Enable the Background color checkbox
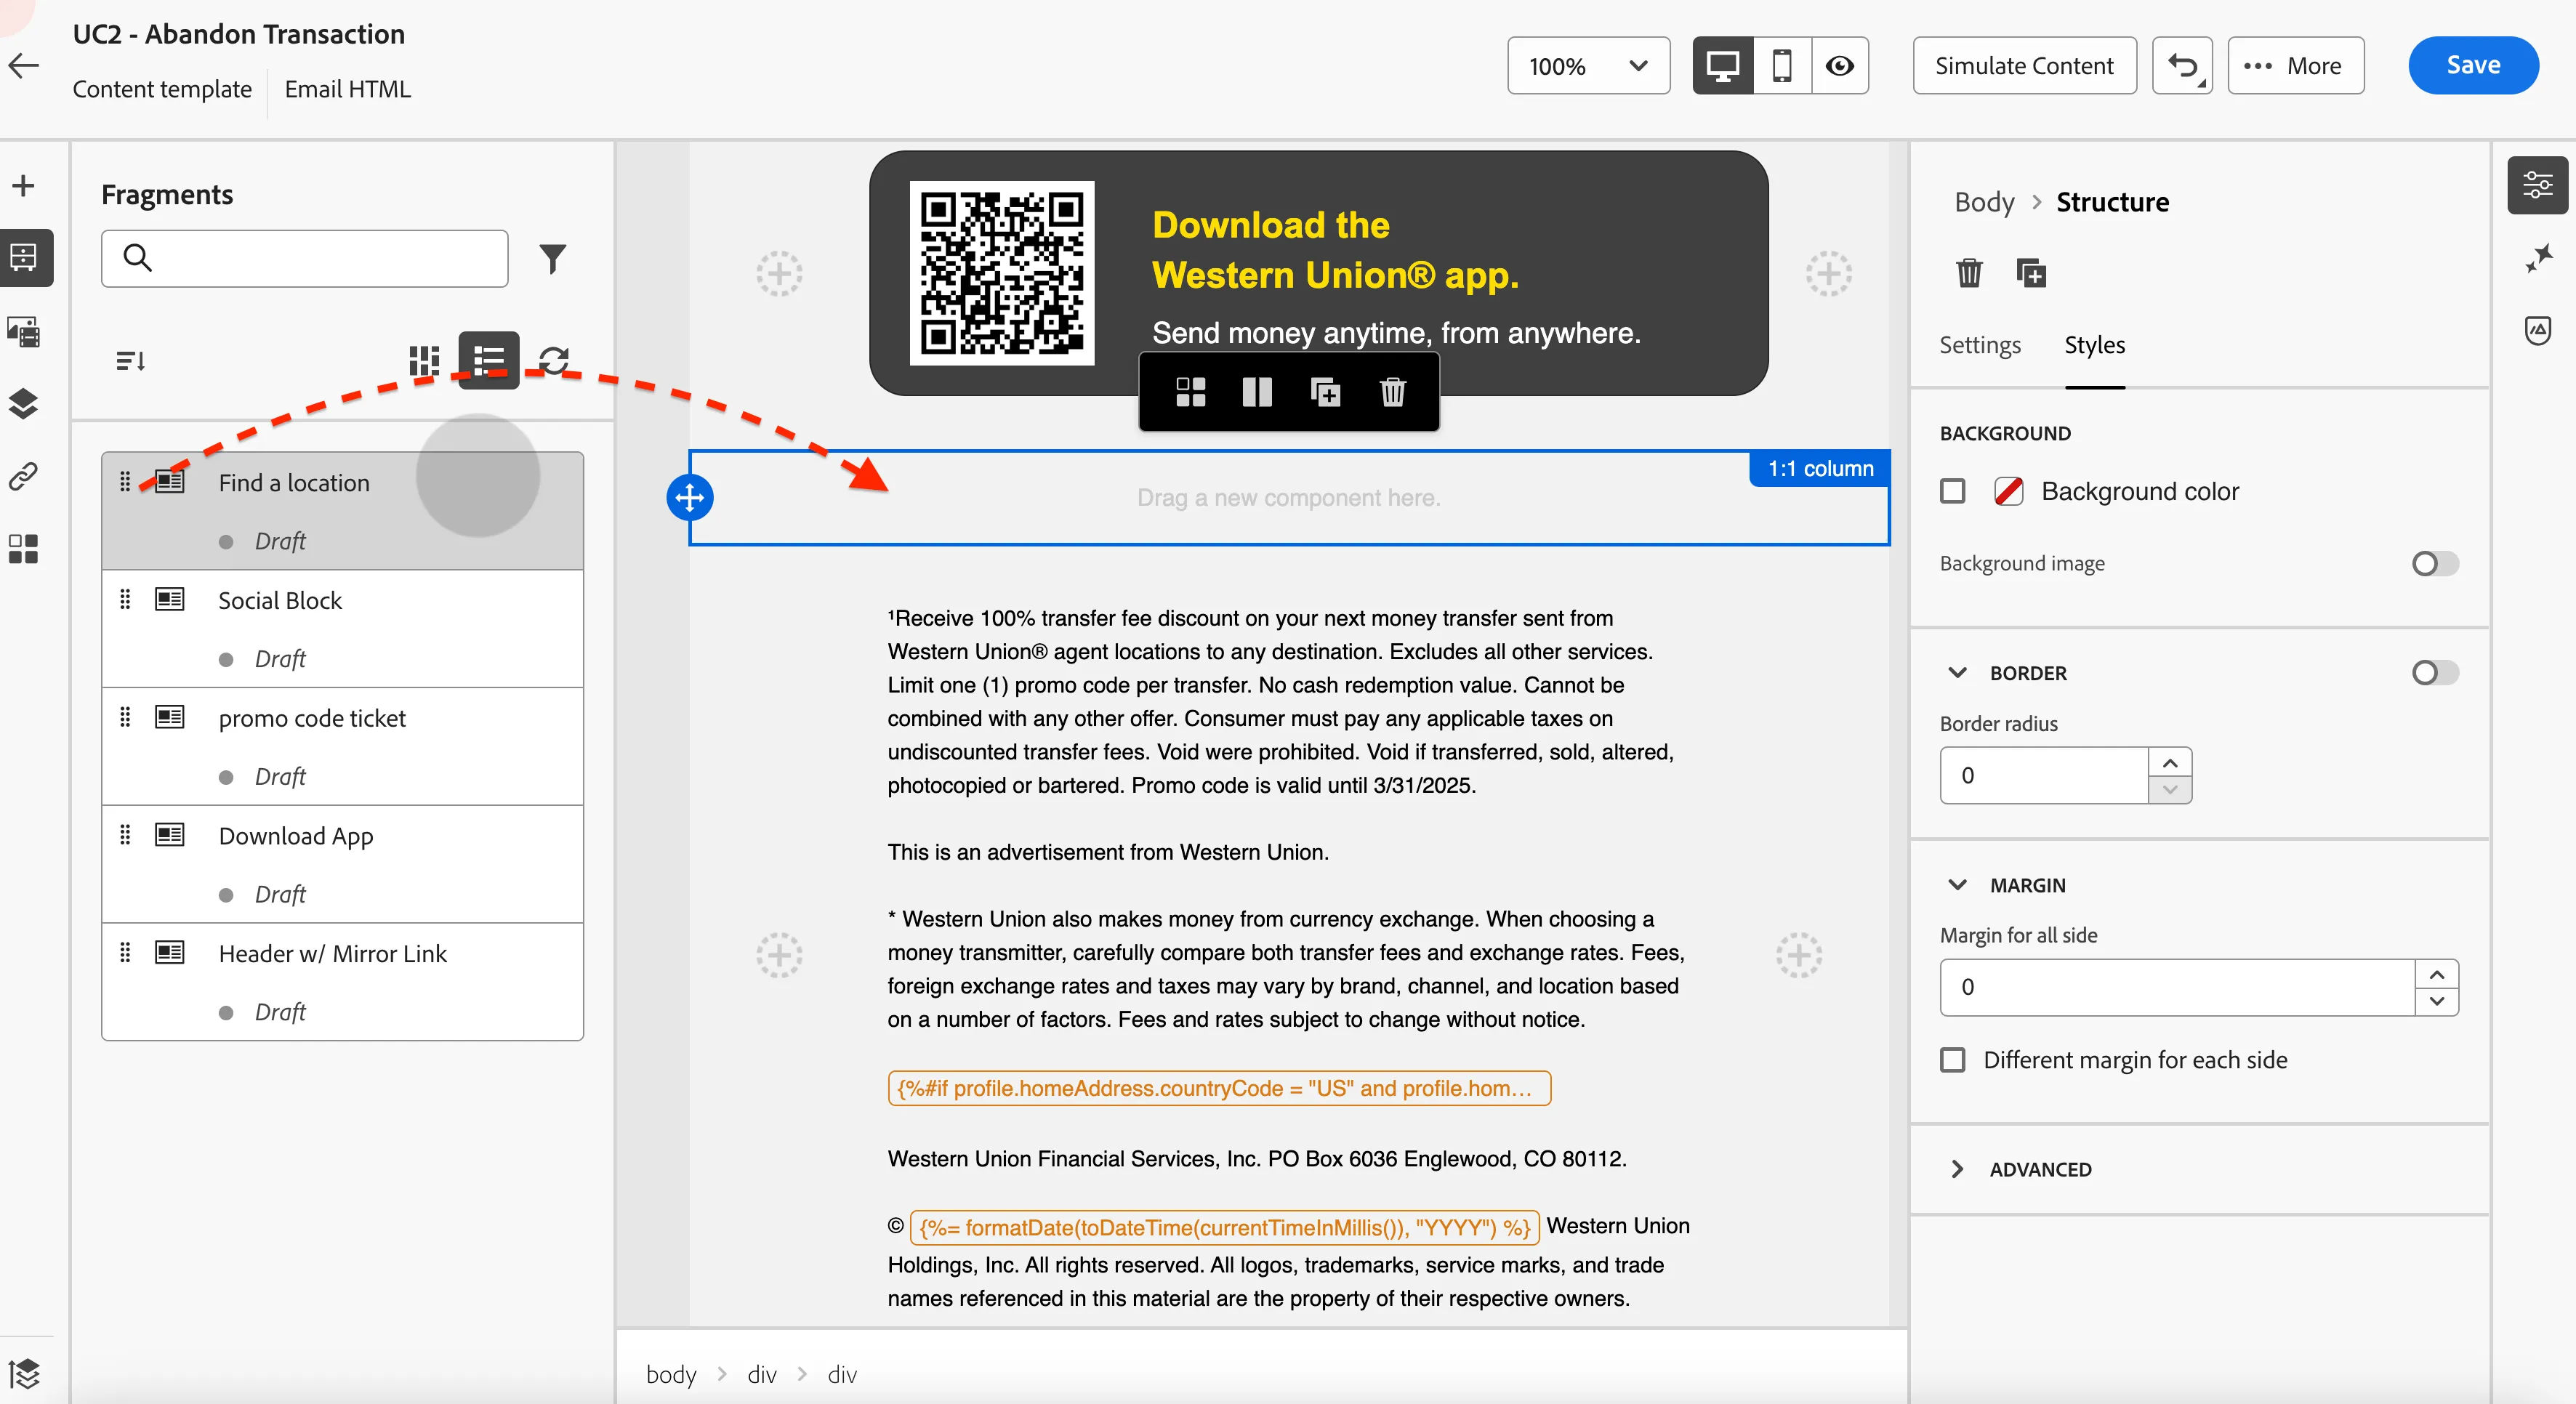The height and width of the screenshot is (1404, 2576). pyautogui.click(x=1952, y=491)
